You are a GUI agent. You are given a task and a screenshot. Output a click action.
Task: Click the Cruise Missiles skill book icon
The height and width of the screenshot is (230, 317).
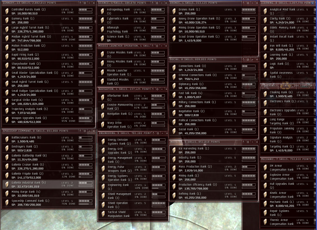(x=102, y=54)
